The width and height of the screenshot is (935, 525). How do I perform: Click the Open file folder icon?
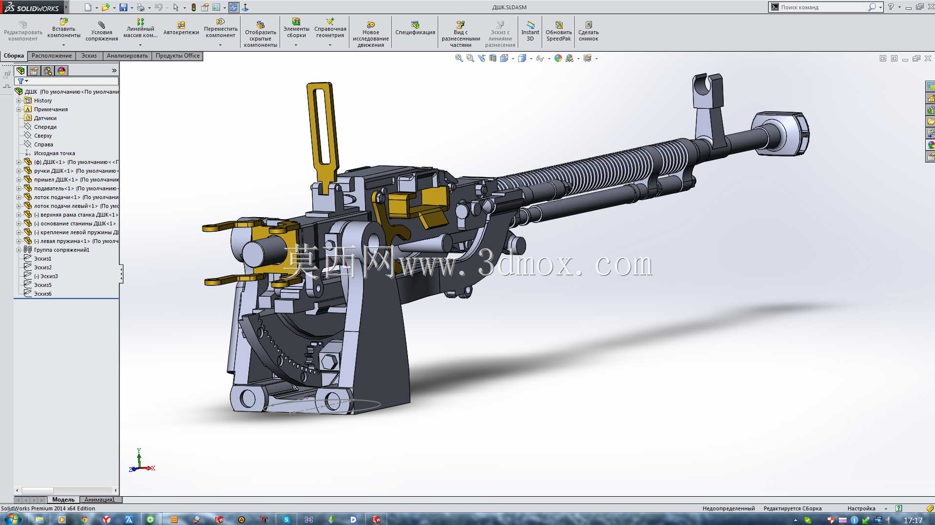pyautogui.click(x=105, y=7)
